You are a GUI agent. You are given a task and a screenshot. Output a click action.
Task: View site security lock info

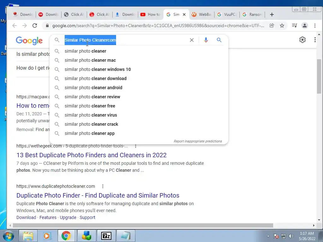coord(47,26)
